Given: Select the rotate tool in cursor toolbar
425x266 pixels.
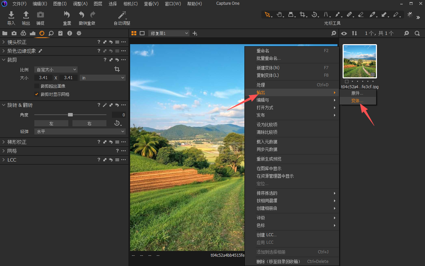Looking at the screenshot, I should (x=314, y=15).
